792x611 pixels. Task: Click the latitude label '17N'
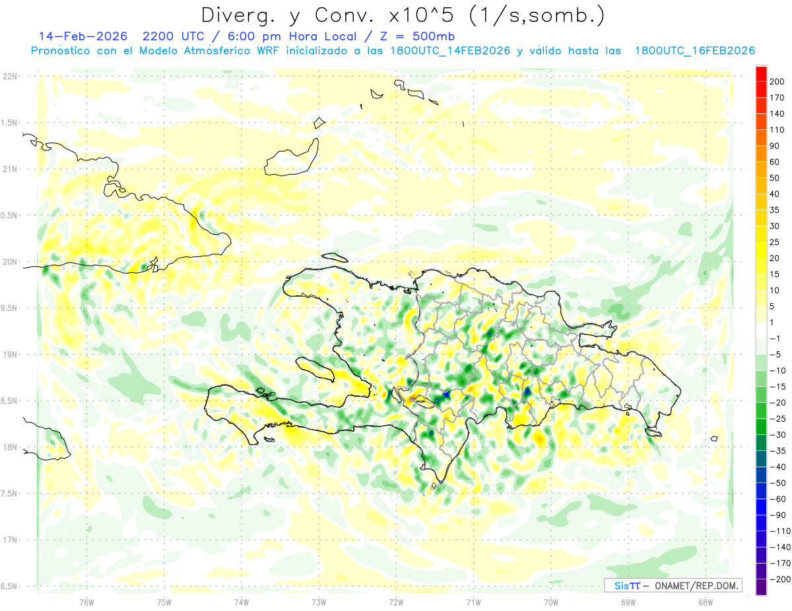click(x=11, y=540)
